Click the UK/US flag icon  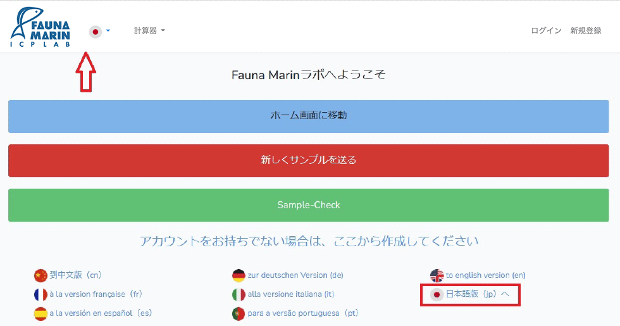[x=437, y=275]
